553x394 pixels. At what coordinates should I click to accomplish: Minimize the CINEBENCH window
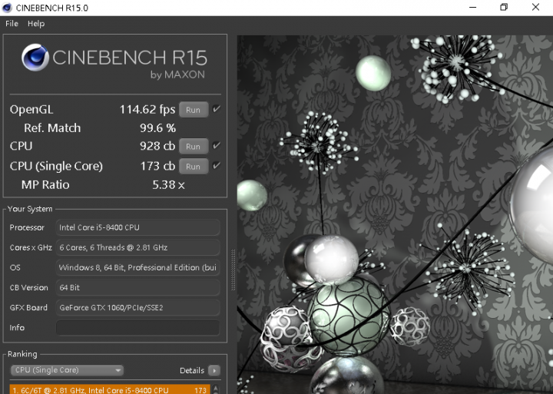pyautogui.click(x=473, y=8)
